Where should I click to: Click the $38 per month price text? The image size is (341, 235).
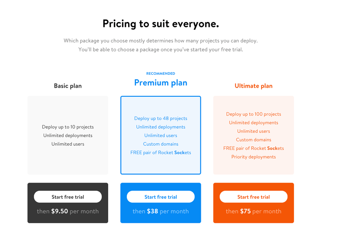coord(161,211)
